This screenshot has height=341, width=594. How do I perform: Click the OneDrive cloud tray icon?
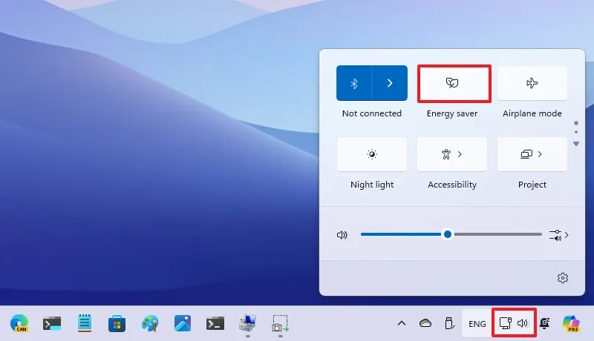click(x=425, y=323)
